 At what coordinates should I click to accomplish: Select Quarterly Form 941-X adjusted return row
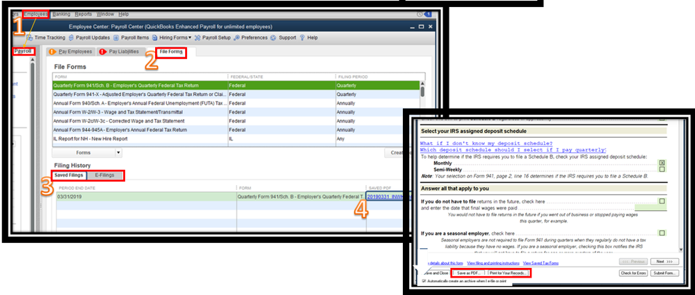pos(235,95)
